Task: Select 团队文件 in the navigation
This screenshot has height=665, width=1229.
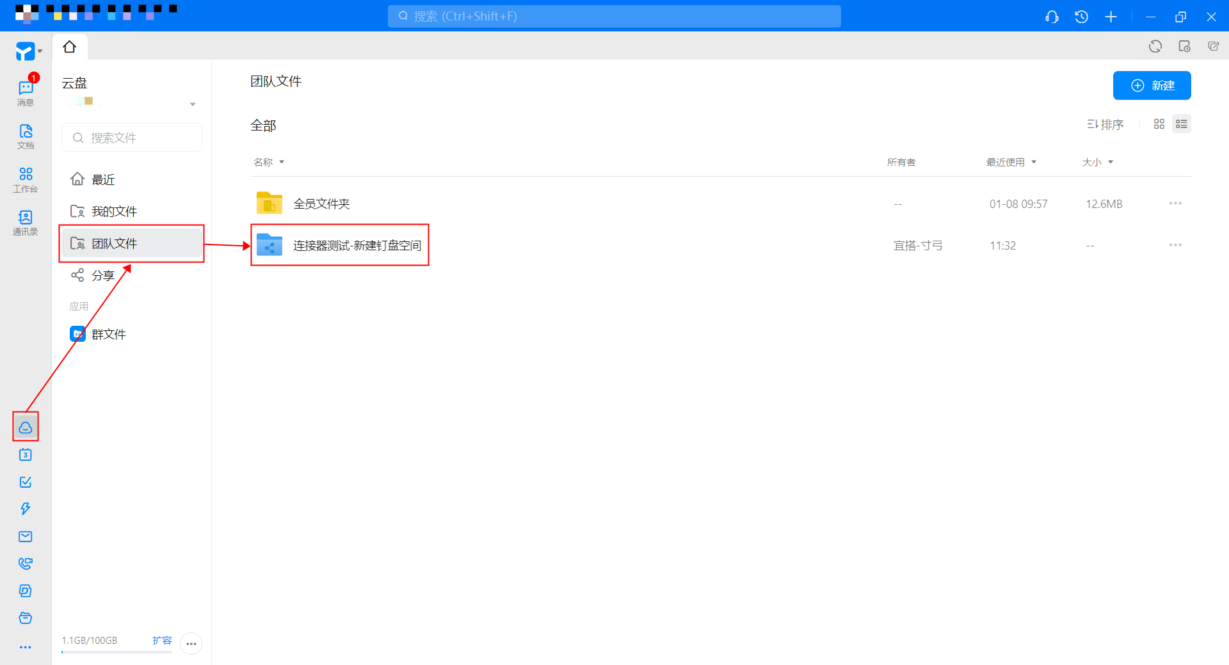Action: point(131,243)
